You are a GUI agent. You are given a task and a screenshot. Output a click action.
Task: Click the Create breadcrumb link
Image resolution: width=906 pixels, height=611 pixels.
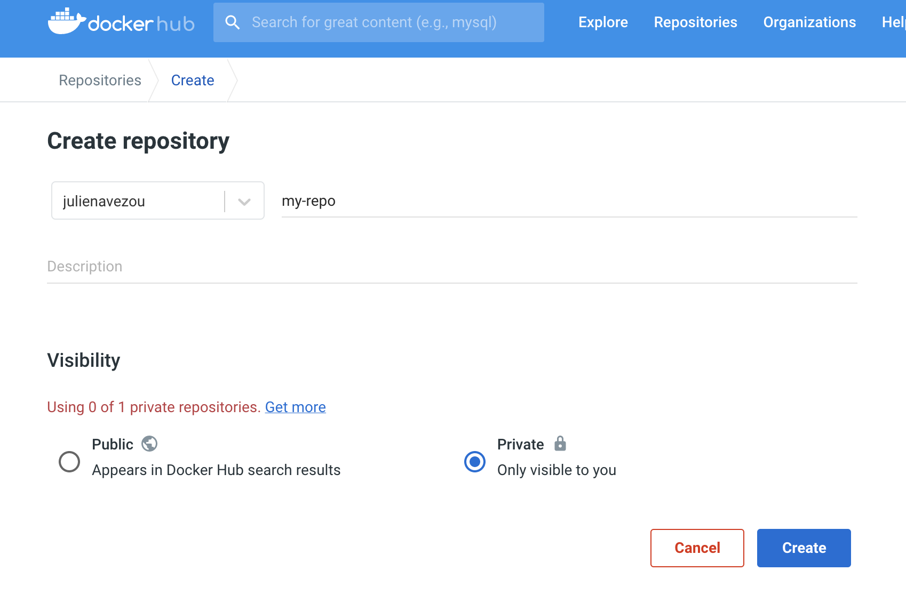pyautogui.click(x=193, y=80)
